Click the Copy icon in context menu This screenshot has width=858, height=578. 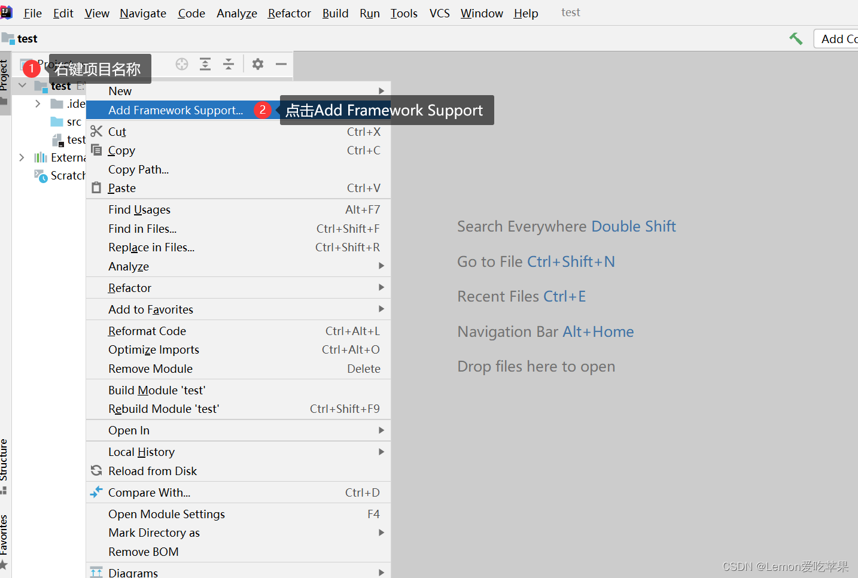pyautogui.click(x=96, y=150)
